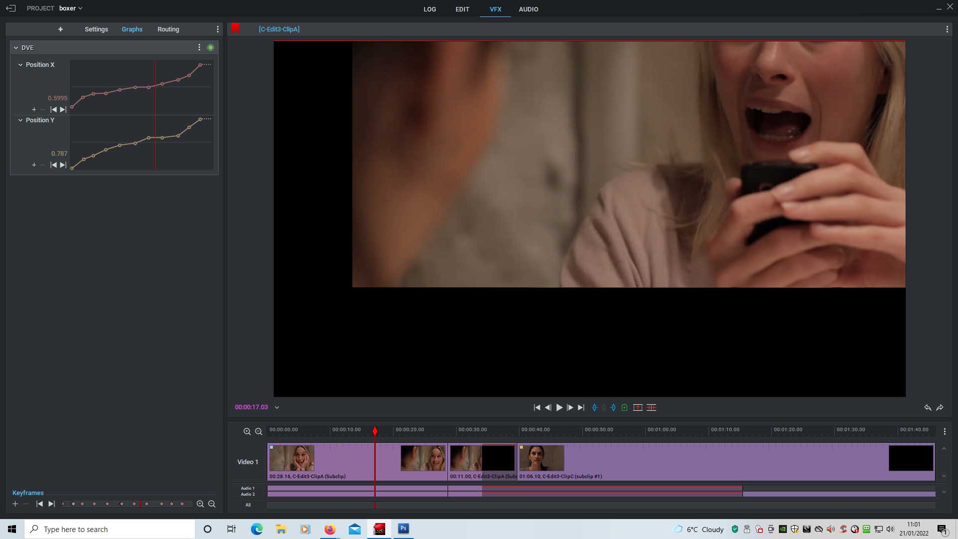Open the timecode format dropdown arrow
The width and height of the screenshot is (958, 539).
277,407
